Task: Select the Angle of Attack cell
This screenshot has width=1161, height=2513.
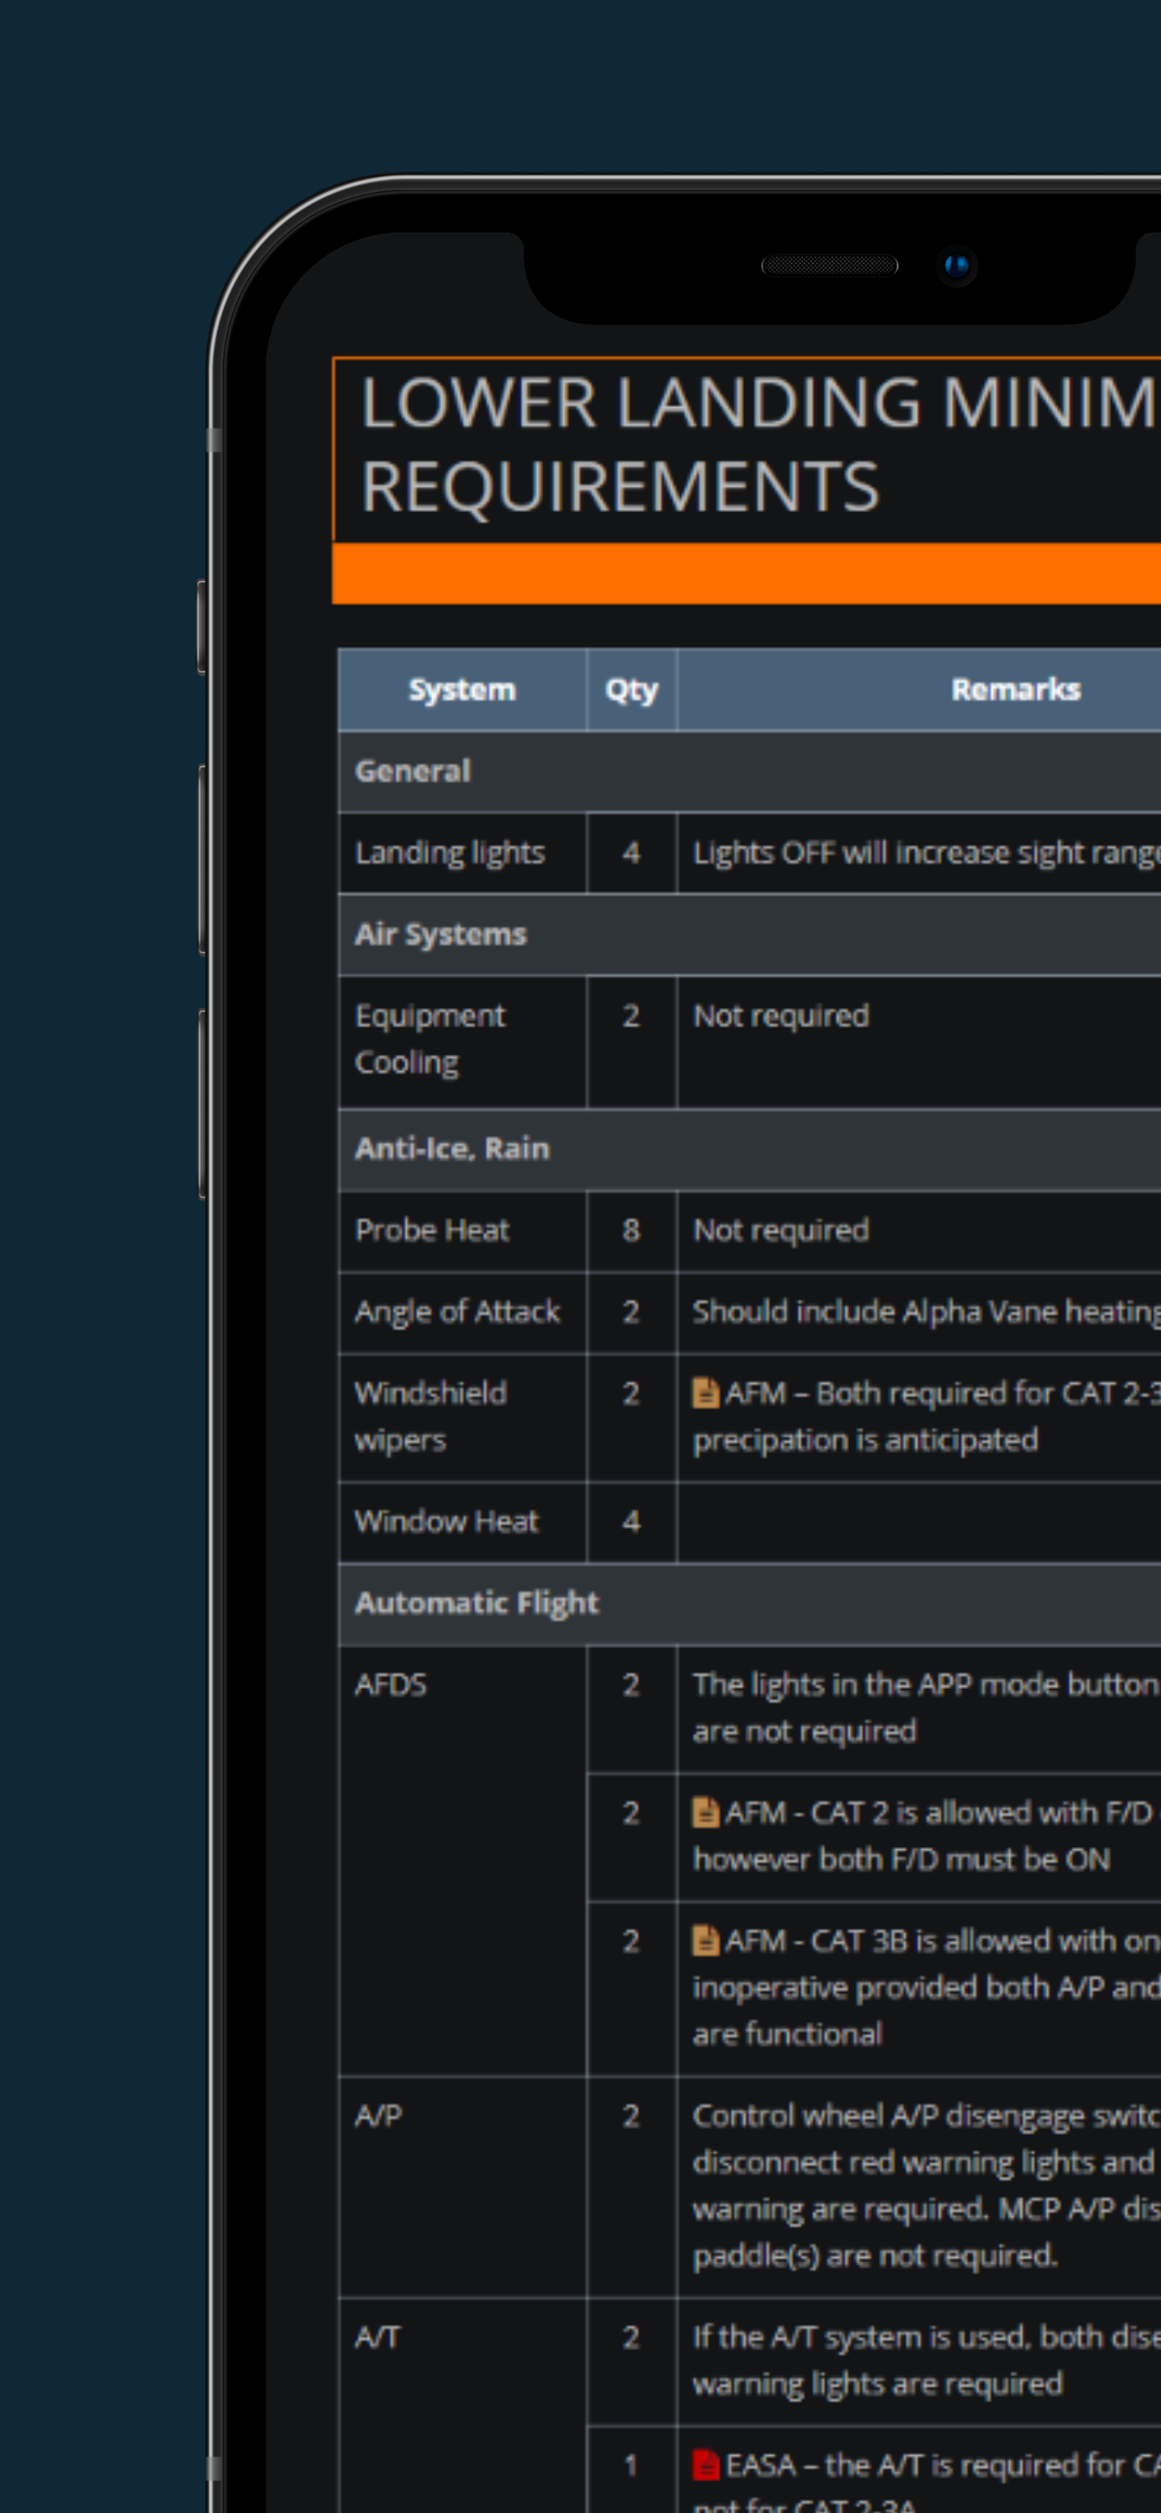Action: (462, 1312)
